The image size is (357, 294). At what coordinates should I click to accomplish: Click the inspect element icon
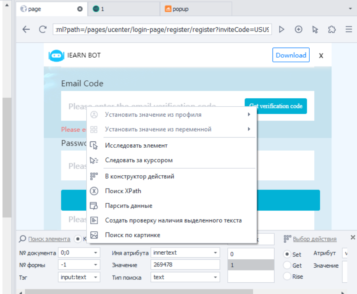click(94, 146)
